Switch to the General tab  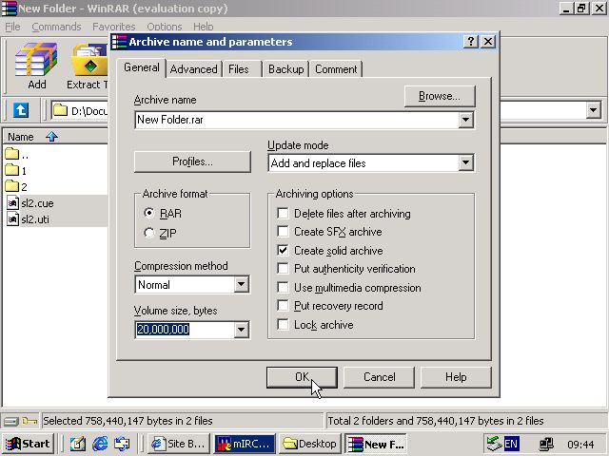coord(142,67)
